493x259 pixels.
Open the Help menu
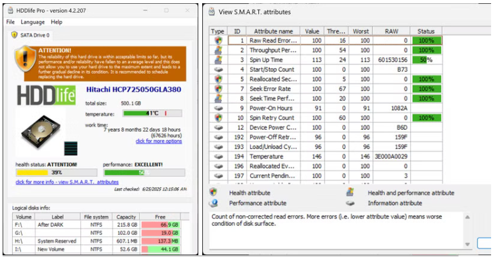click(56, 22)
